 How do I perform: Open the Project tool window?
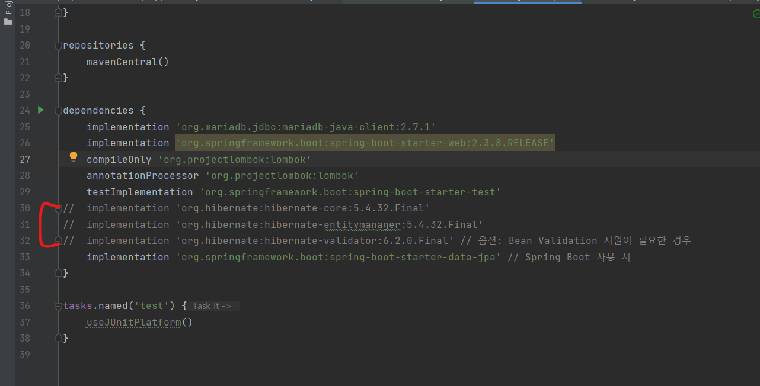(8, 13)
